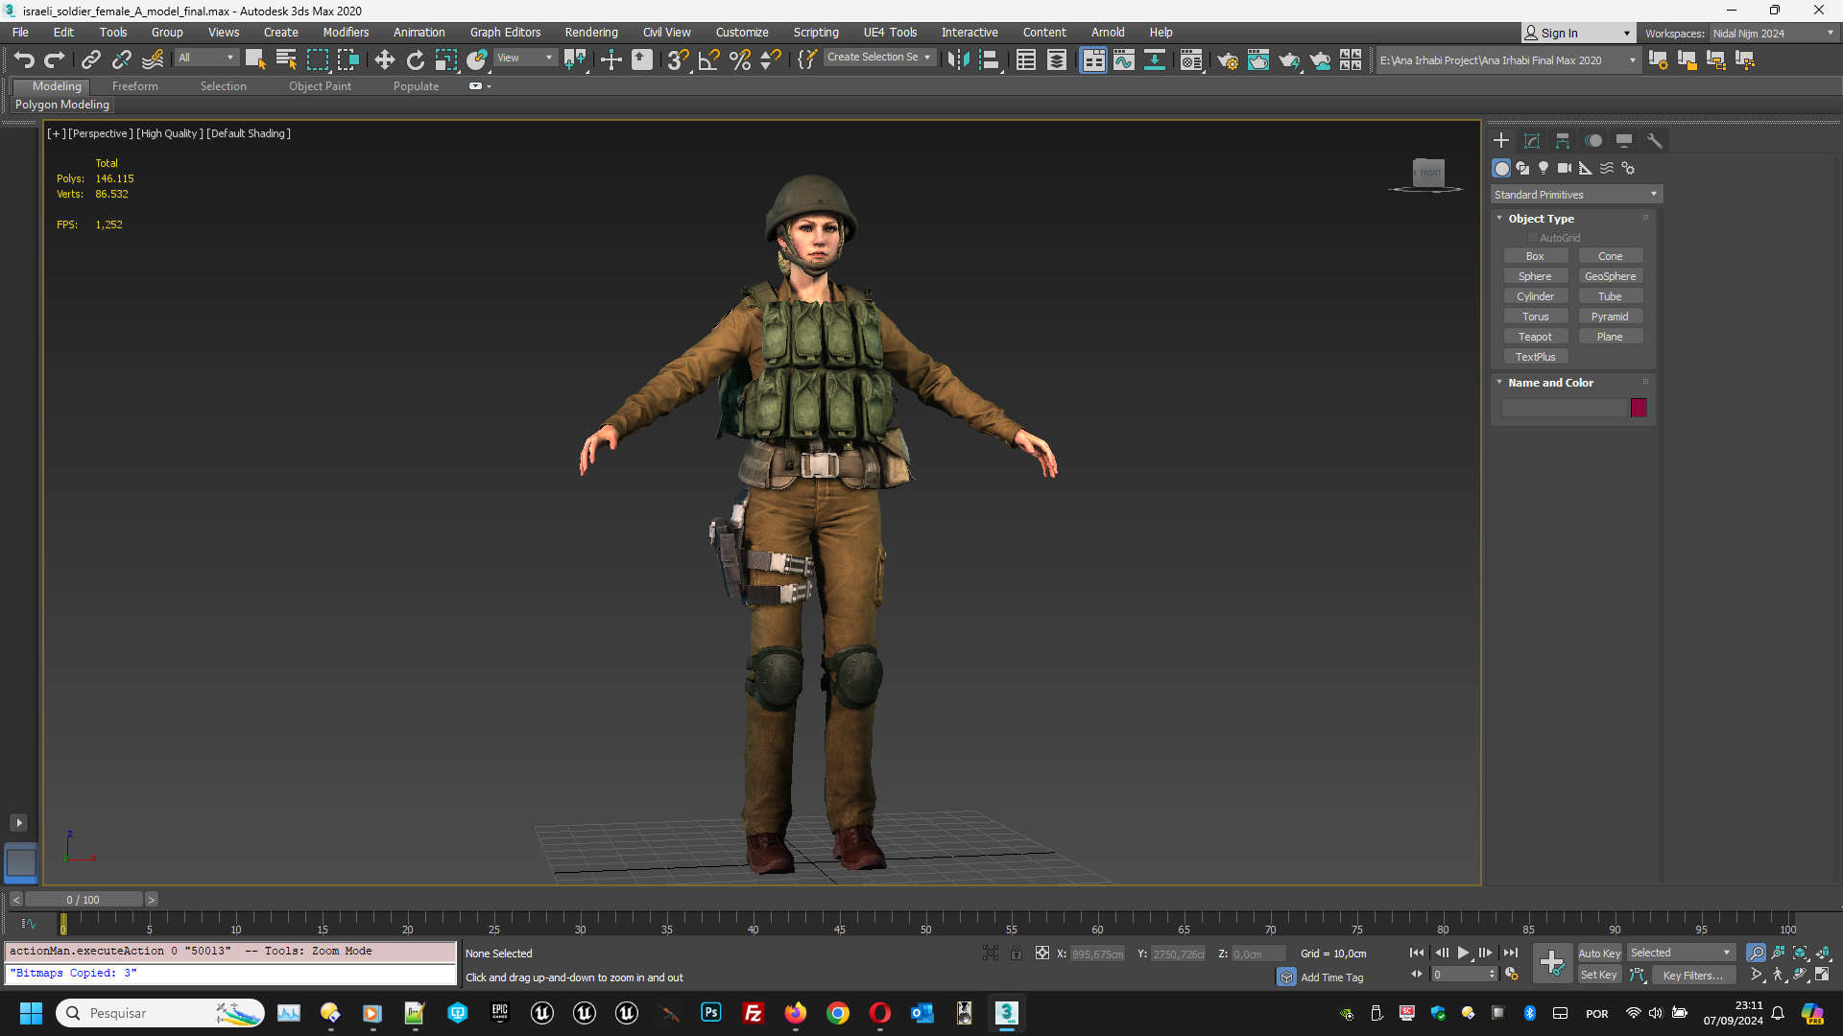Click the Bind to Space Warp icon
Viewport: 1843px width, 1036px height.
tap(152, 59)
